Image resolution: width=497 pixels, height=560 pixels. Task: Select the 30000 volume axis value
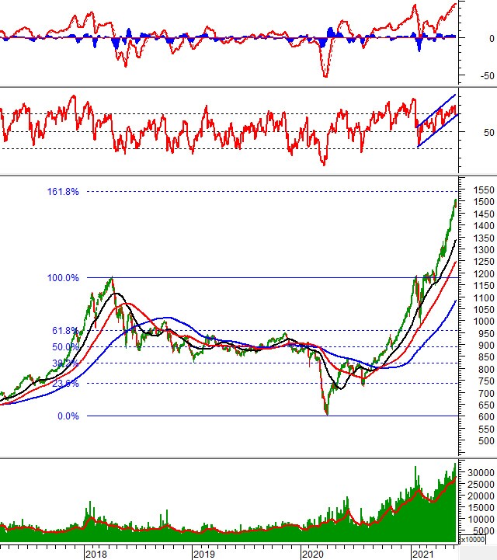click(481, 472)
